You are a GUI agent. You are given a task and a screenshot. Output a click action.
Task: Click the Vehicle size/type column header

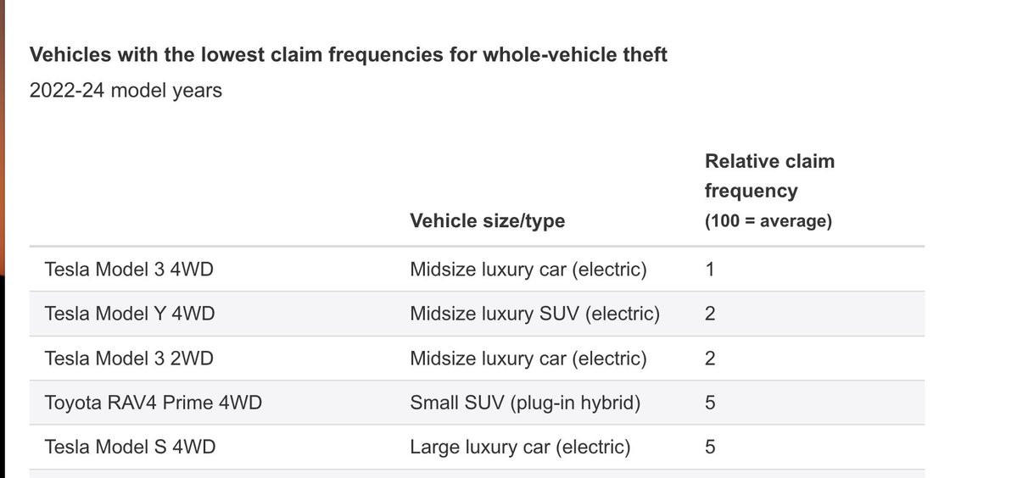(487, 221)
